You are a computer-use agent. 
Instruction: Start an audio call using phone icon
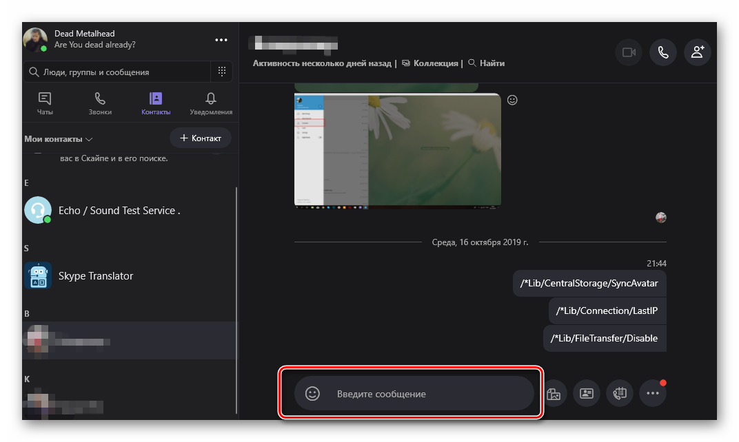[663, 52]
